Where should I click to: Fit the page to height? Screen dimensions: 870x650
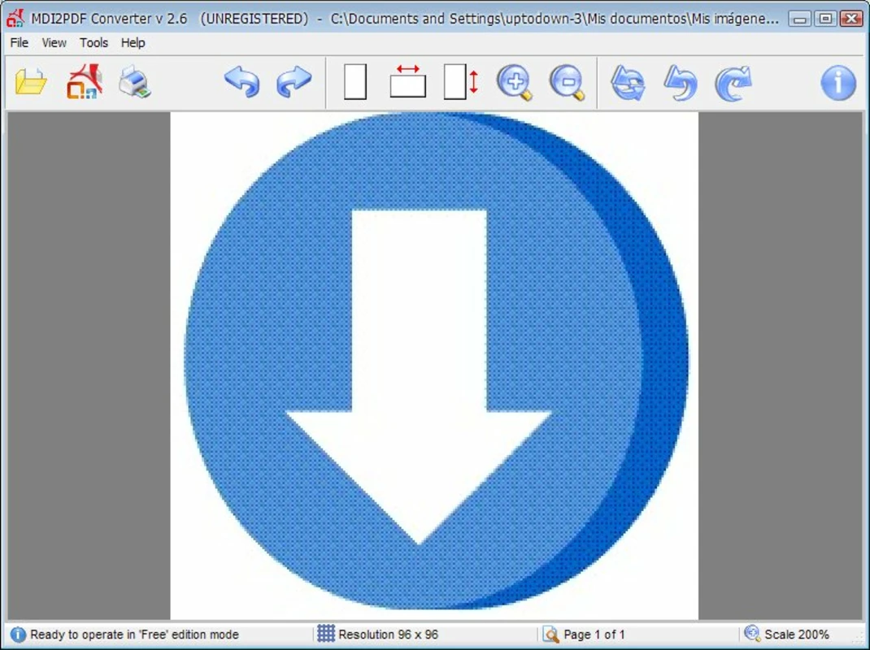click(x=460, y=82)
